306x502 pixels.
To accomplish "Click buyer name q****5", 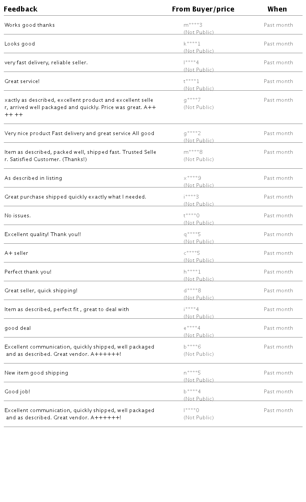I will click(192, 235).
